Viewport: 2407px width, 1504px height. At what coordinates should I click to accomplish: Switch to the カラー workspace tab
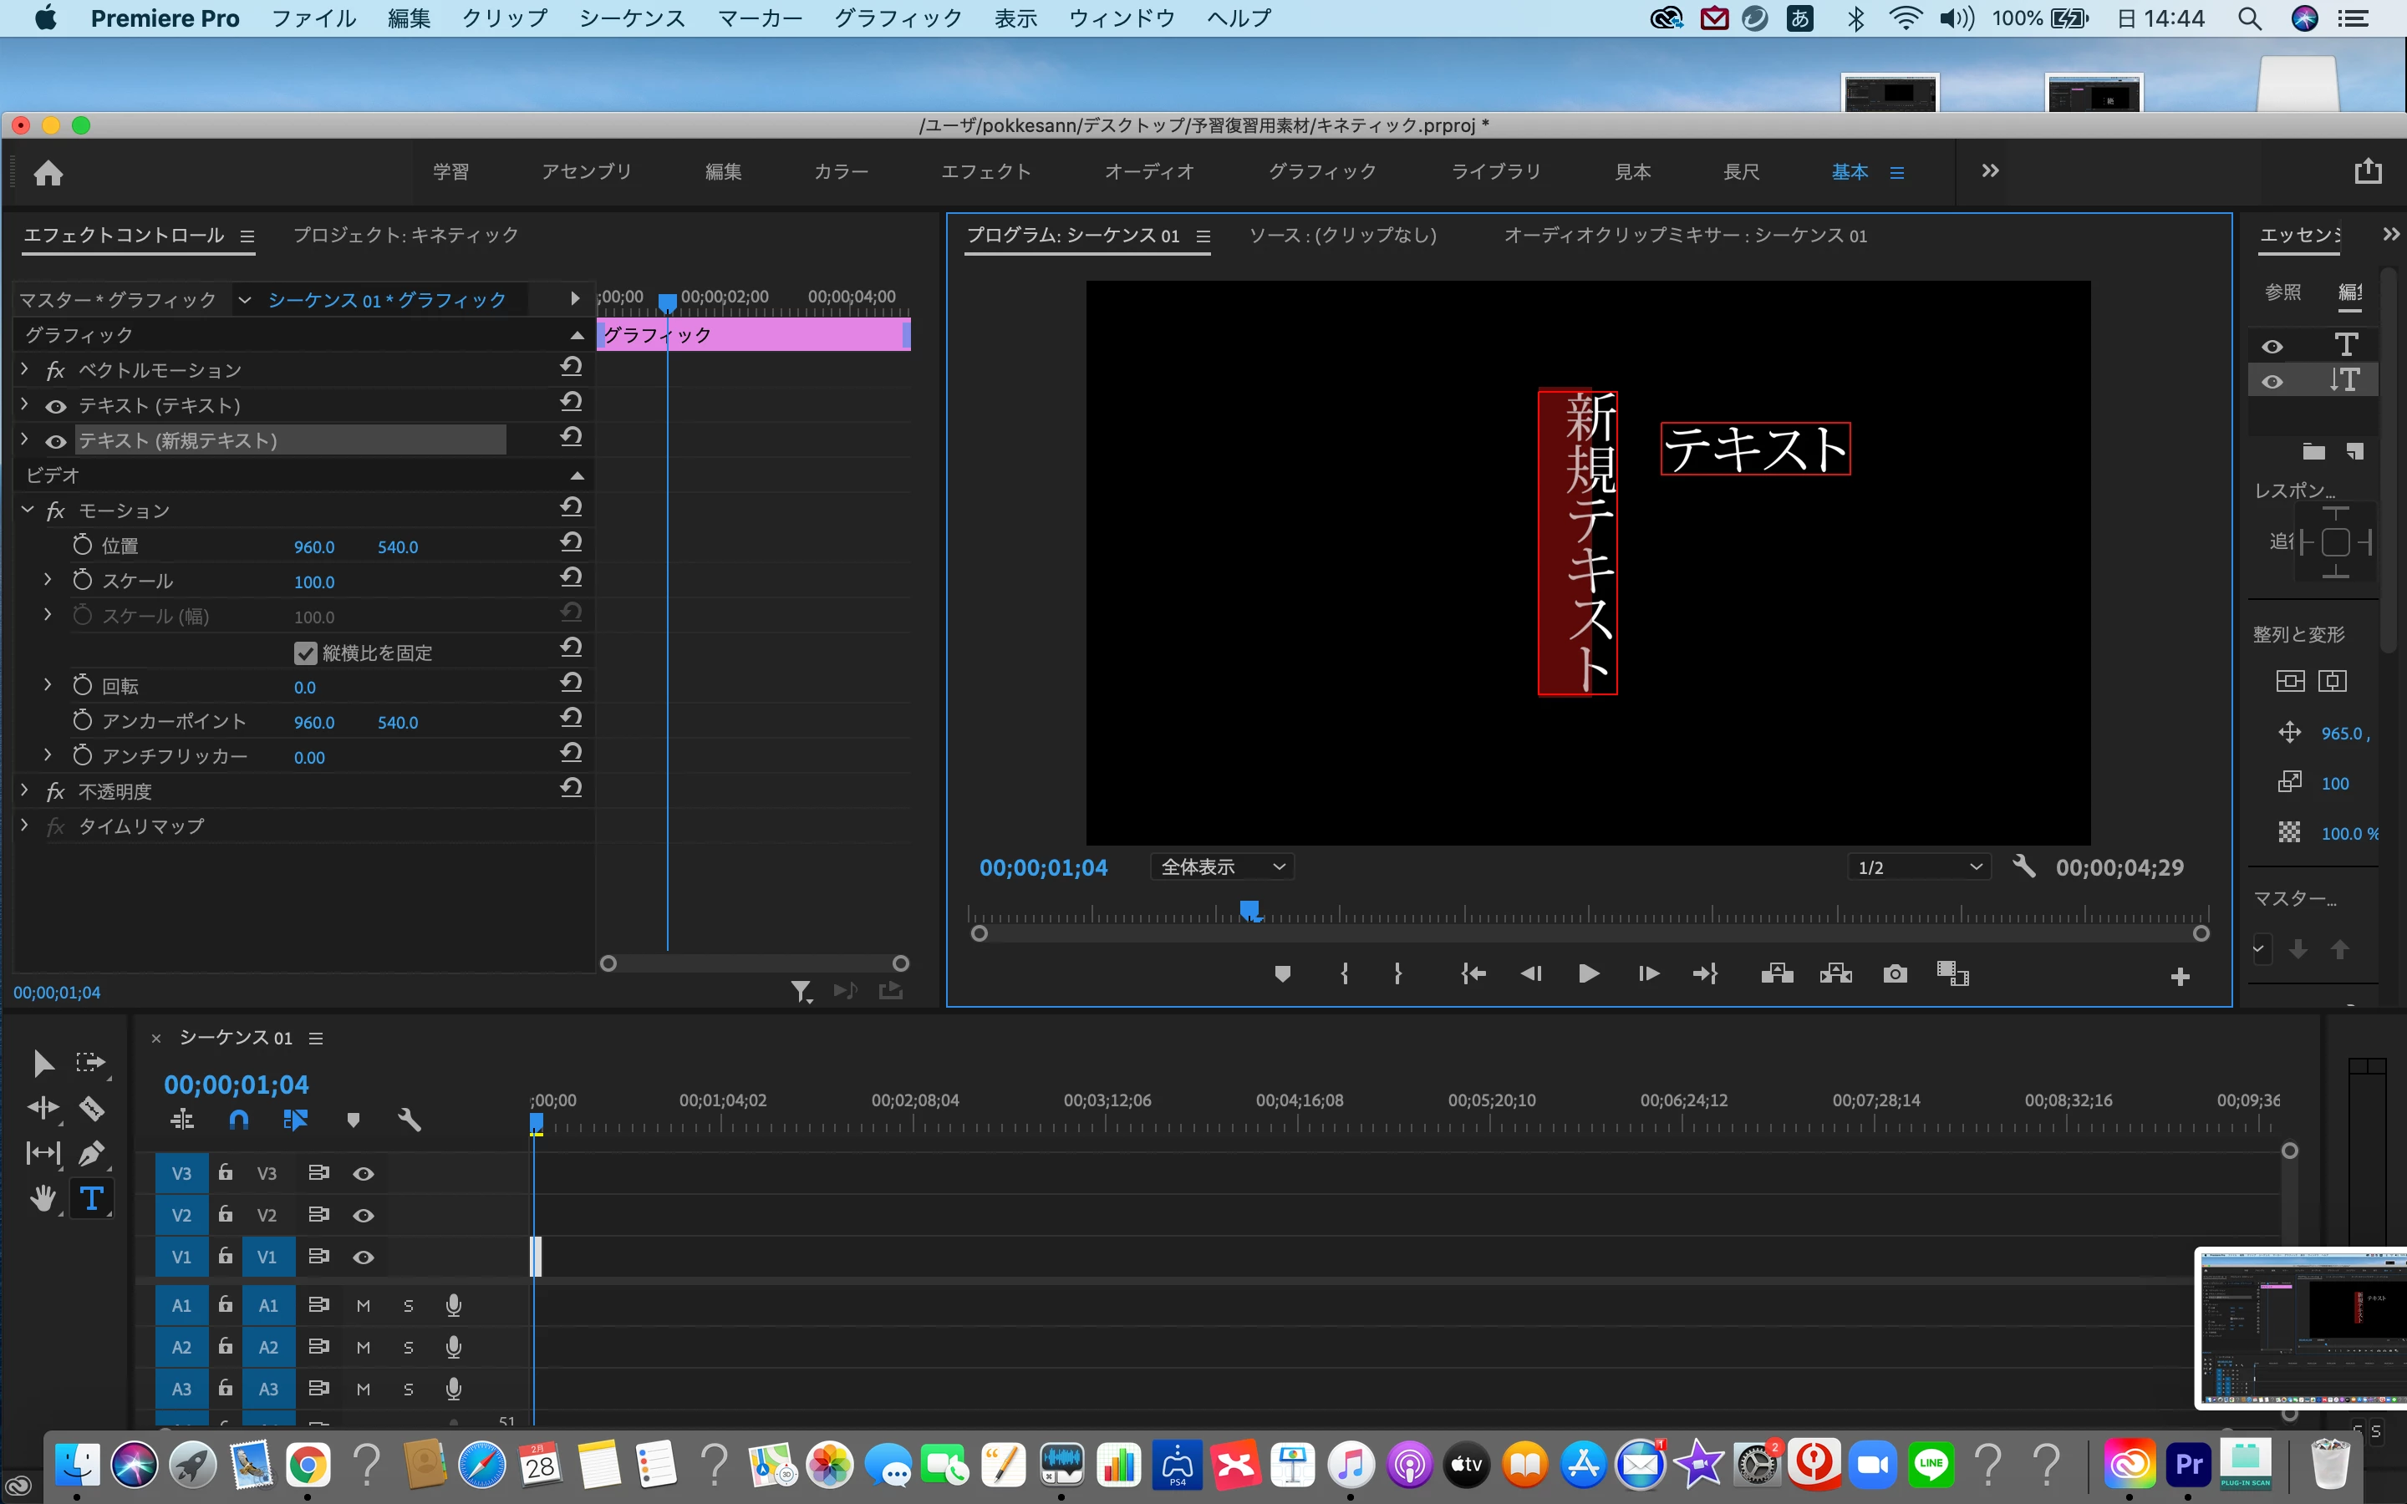click(841, 172)
